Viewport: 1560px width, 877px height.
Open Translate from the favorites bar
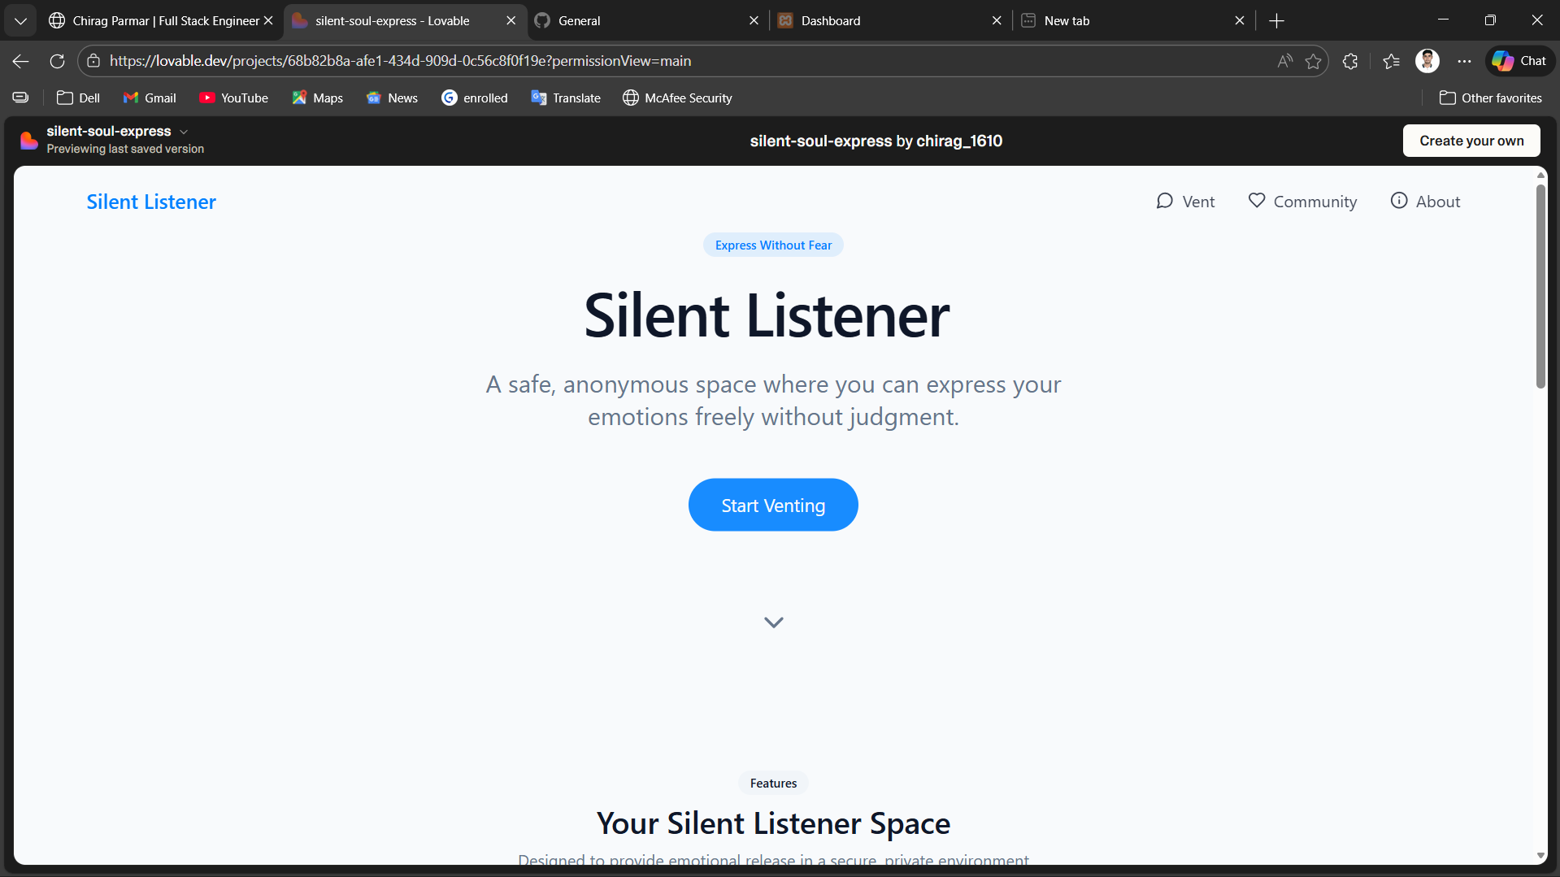[566, 98]
